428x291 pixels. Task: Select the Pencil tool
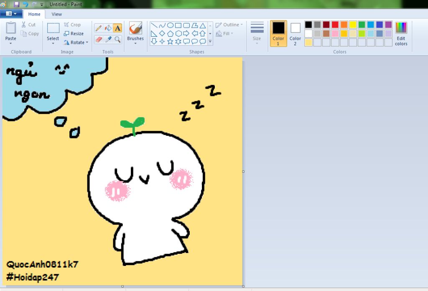(99, 28)
